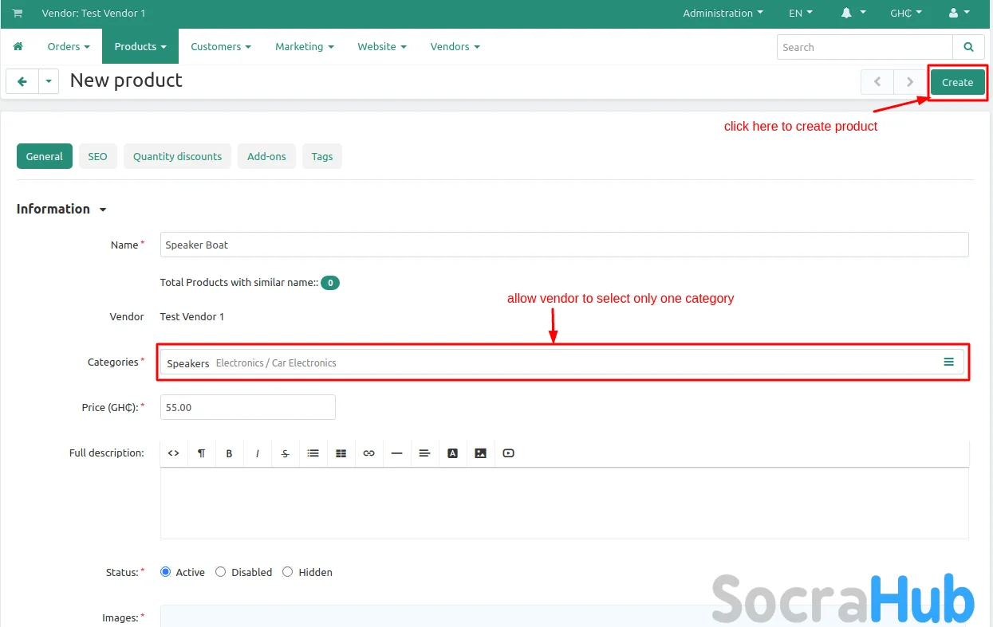Screen dimensions: 993x627
Task: Click the back arrow button beside New product
Action: [22, 81]
